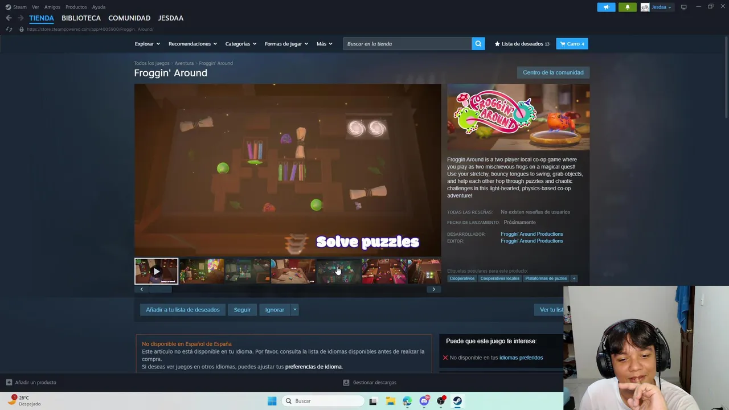Click the Buscar en la tienda field
This screenshot has width=729, height=410.
point(407,44)
